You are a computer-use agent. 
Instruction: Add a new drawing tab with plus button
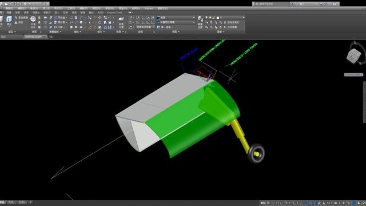[51, 37]
